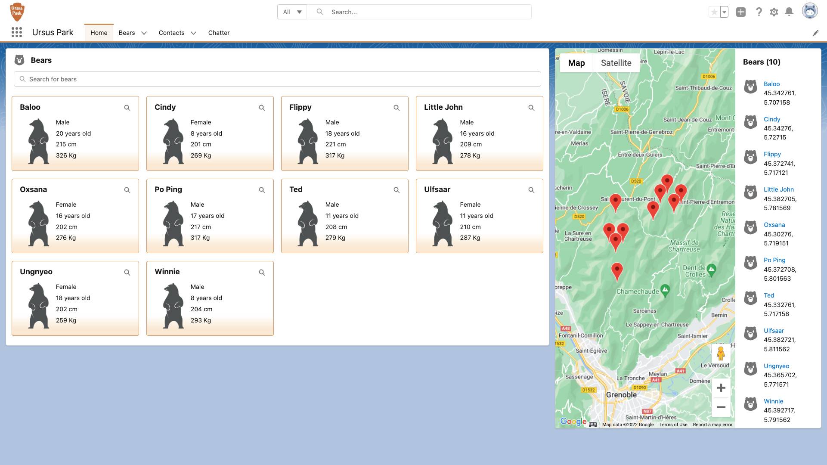
Task: View Ted record via magnifier icon
Action: click(x=396, y=190)
